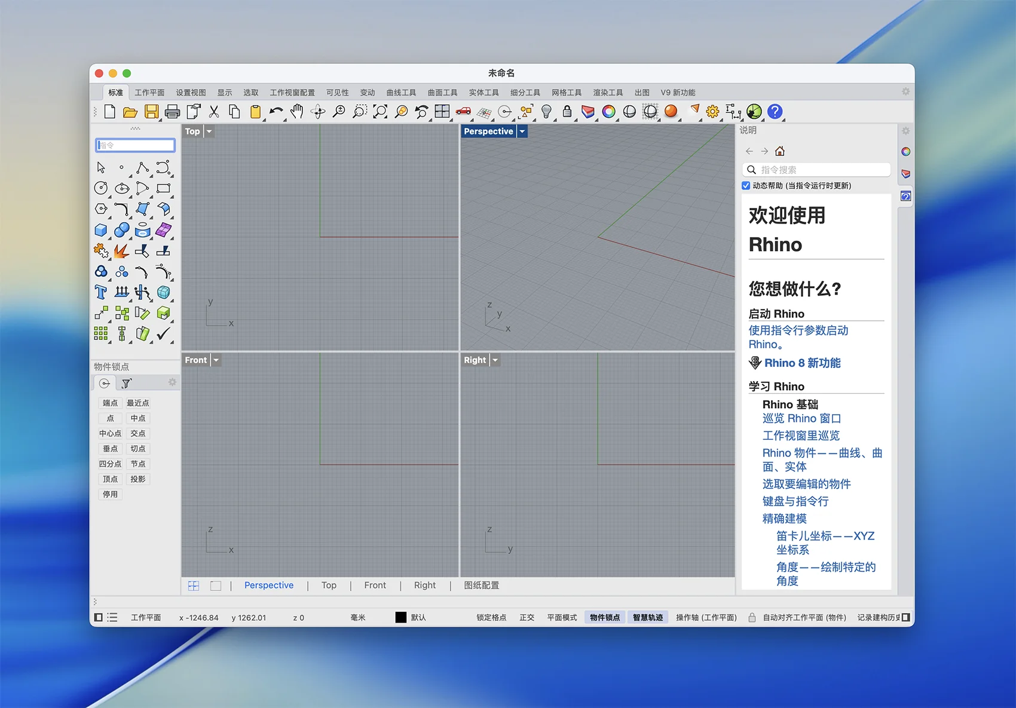Open the Perspective viewport dropdown arrow
The image size is (1016, 708).
pyautogui.click(x=522, y=131)
